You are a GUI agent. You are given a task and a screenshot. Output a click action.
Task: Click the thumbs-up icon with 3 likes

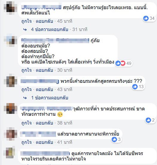(114, 139)
